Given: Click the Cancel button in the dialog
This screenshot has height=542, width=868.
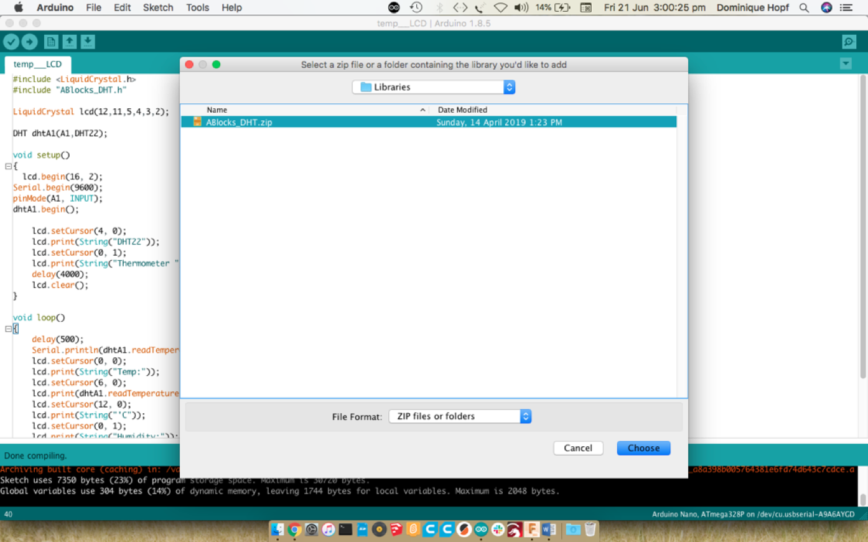Looking at the screenshot, I should pos(578,448).
